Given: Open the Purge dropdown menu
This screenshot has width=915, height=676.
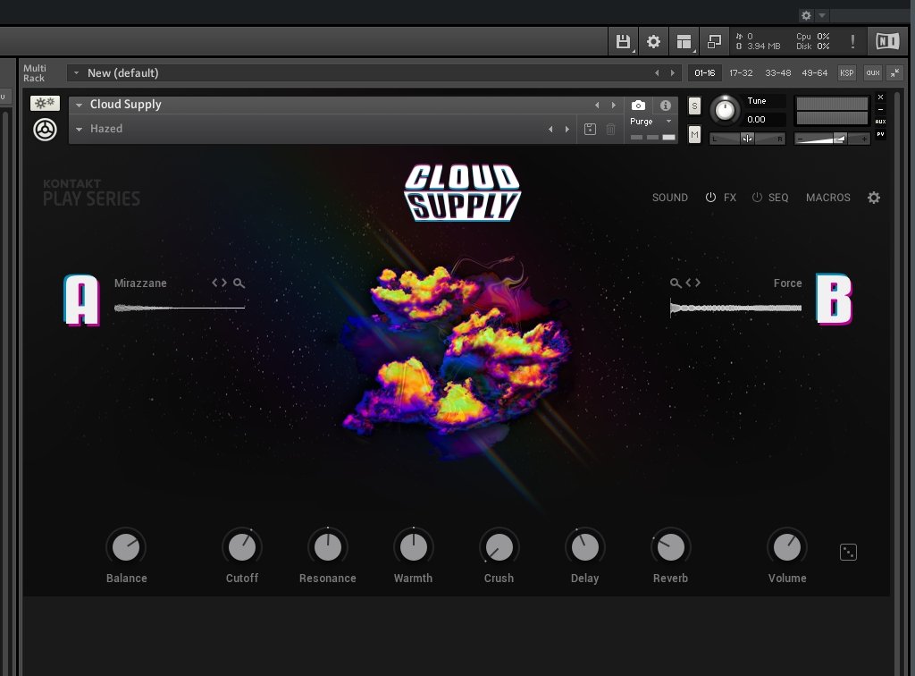Looking at the screenshot, I should 668,122.
